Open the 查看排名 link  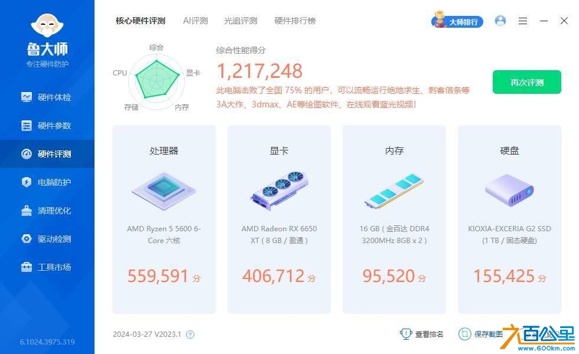(429, 335)
